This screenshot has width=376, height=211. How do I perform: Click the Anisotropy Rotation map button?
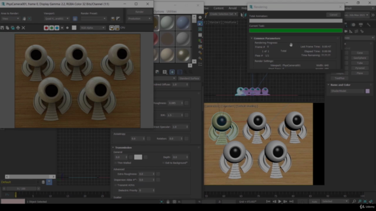tap(186, 138)
